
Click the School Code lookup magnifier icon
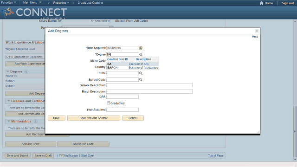(141, 80)
